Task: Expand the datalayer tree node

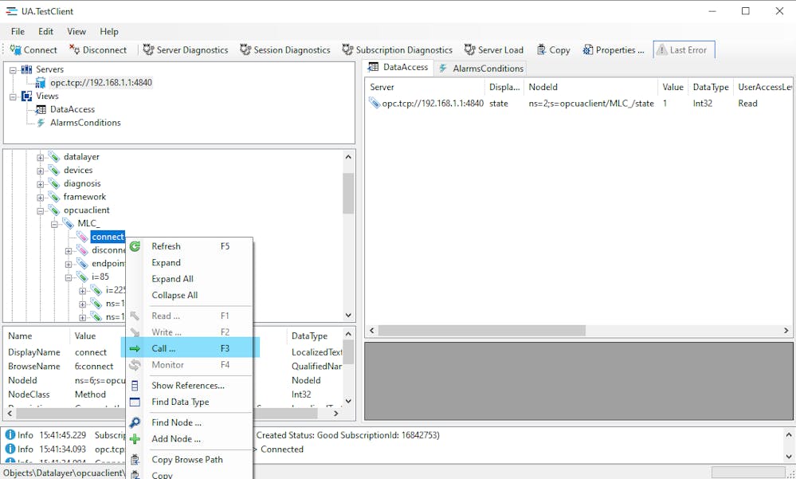Action: (x=41, y=157)
